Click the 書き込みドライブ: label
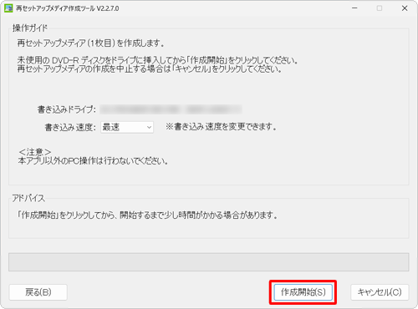Viewport: 418px width, 309px height. click(x=67, y=109)
